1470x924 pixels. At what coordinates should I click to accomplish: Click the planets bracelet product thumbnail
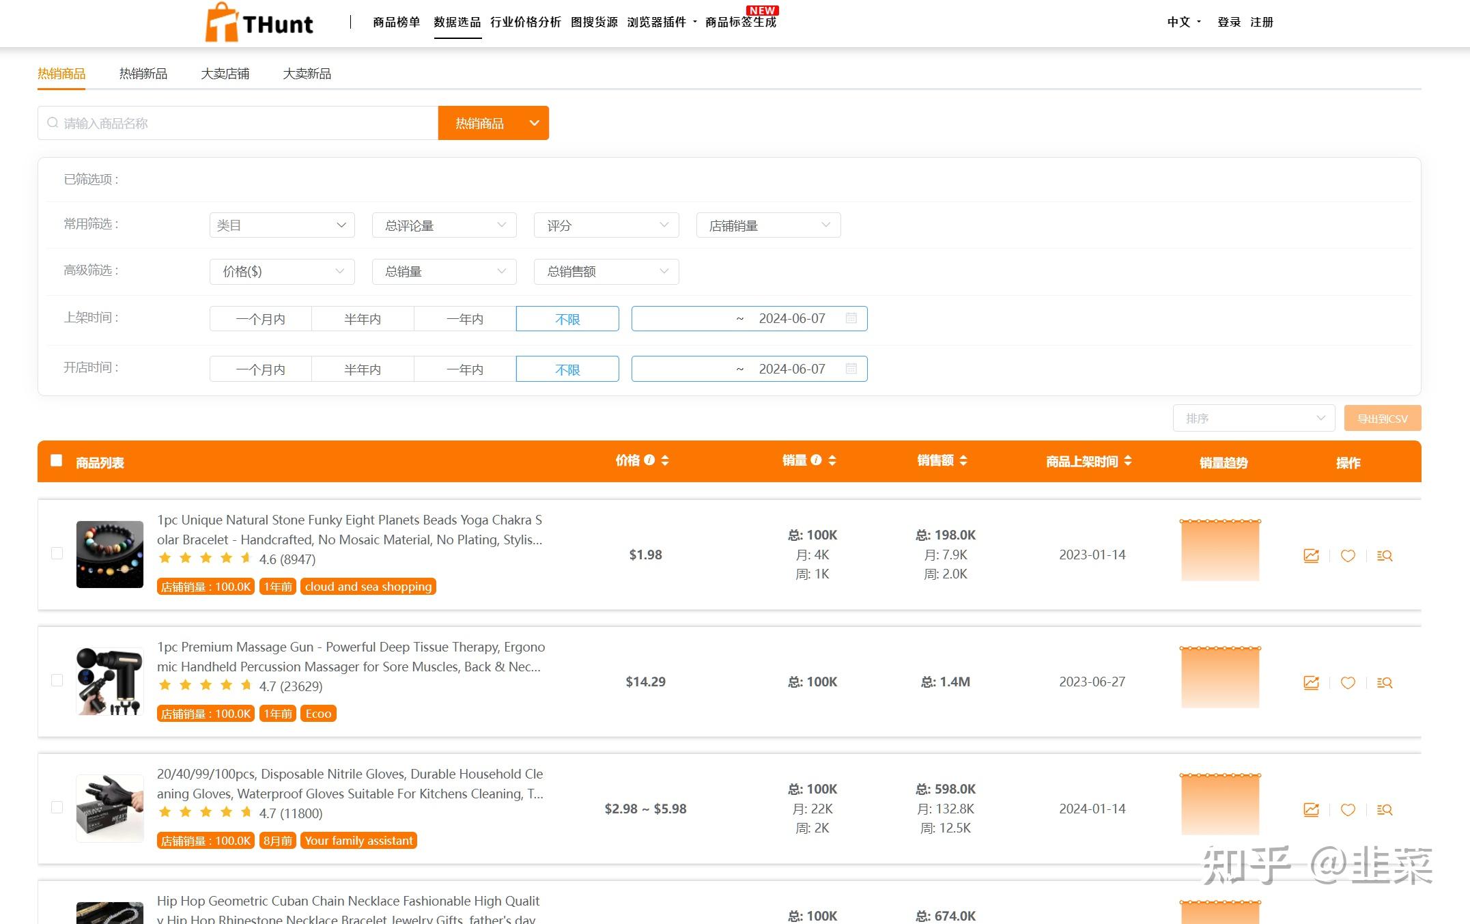[109, 554]
